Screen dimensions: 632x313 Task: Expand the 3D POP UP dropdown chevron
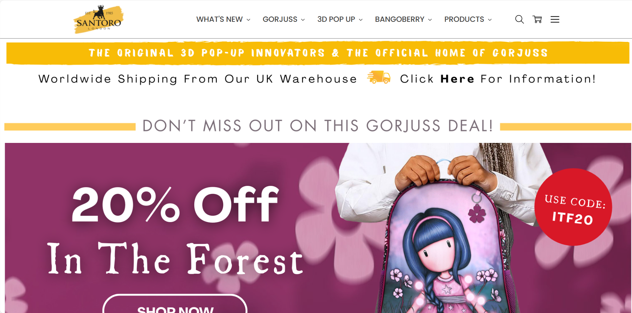point(361,20)
